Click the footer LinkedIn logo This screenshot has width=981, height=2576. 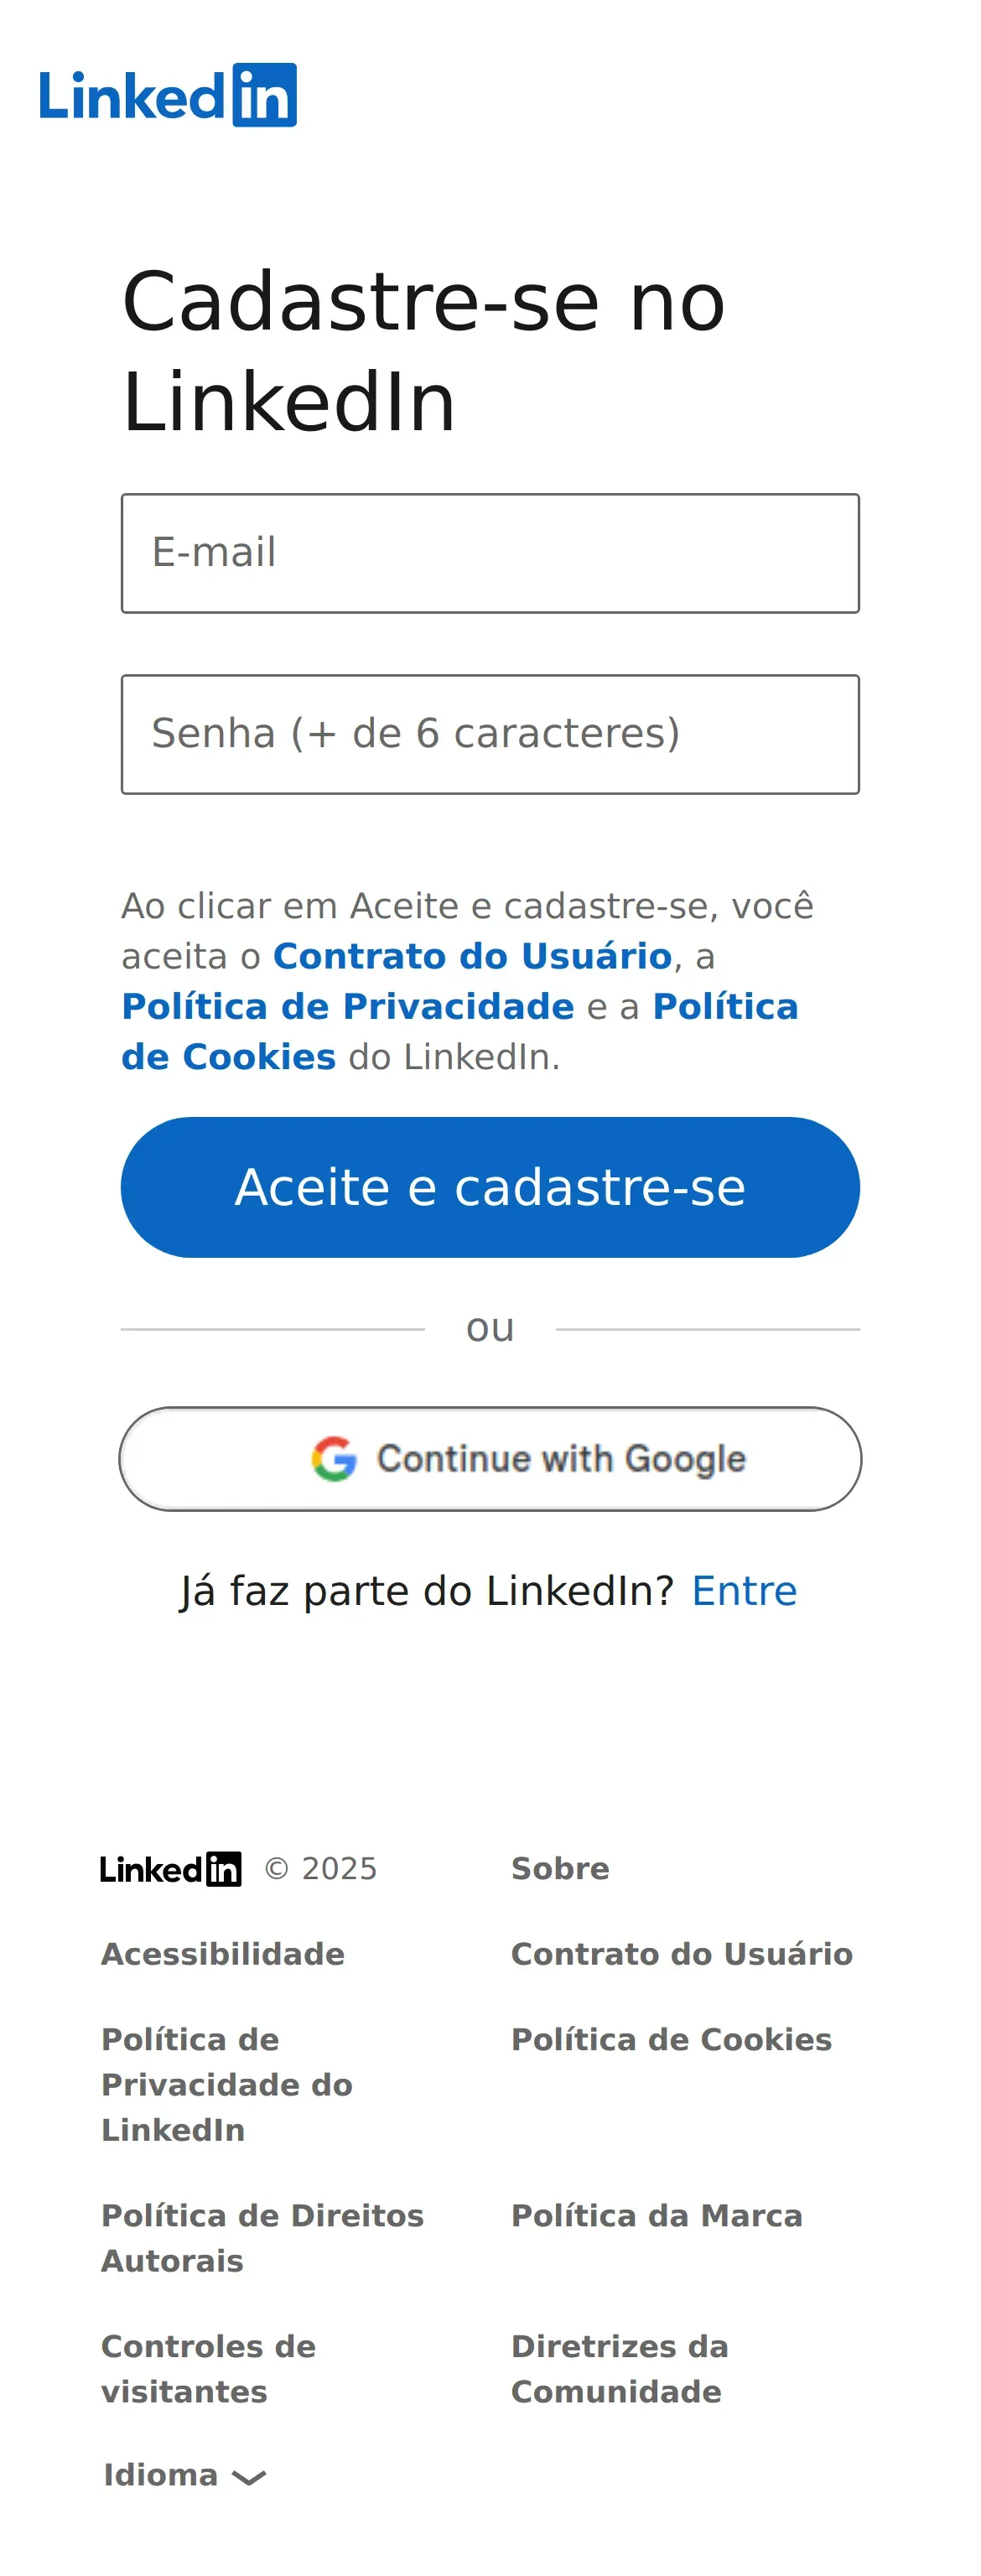tap(170, 1868)
